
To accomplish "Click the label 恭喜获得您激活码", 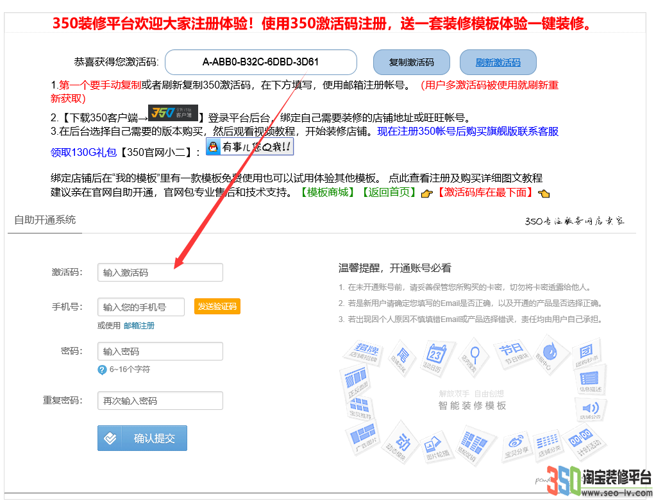I will [x=116, y=62].
